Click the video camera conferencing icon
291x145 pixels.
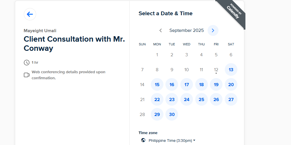27,75
